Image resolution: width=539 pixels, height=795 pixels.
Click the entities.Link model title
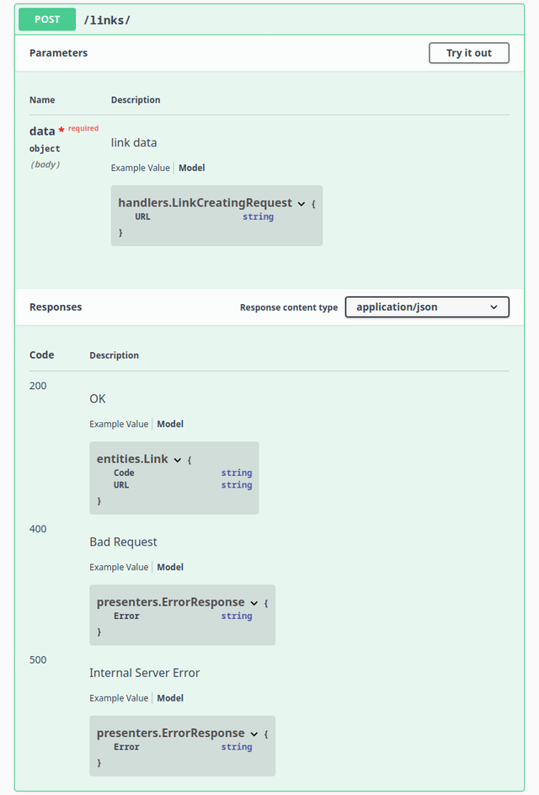[x=132, y=459]
